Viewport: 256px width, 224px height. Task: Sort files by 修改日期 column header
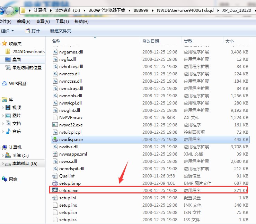pos(151,41)
